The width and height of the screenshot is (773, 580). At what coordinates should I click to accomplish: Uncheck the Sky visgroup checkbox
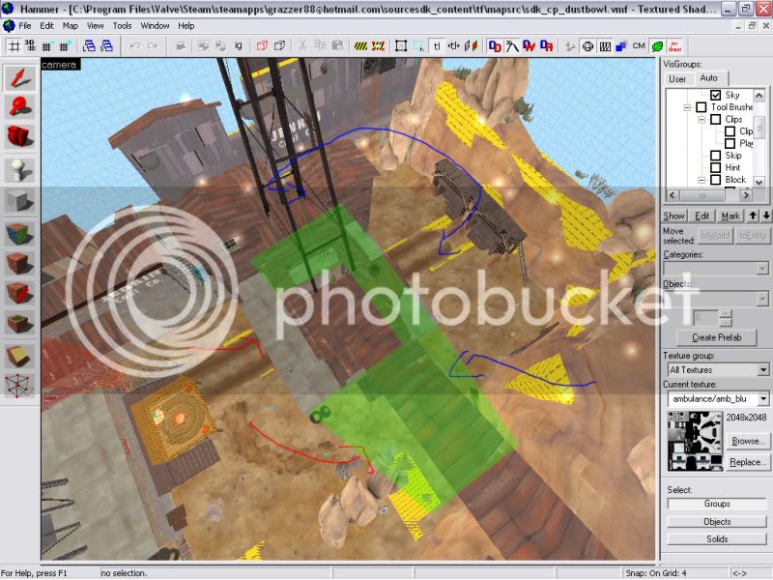716,95
